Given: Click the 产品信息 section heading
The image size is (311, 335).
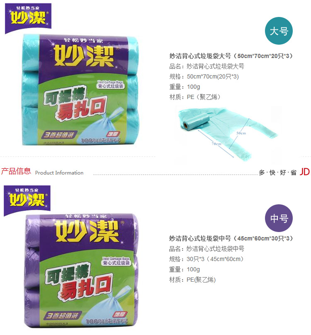Looking at the screenshot, I should (16, 171).
